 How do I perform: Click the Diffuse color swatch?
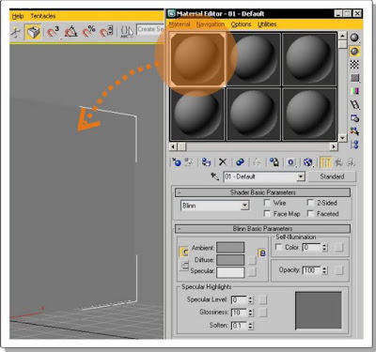click(x=230, y=260)
